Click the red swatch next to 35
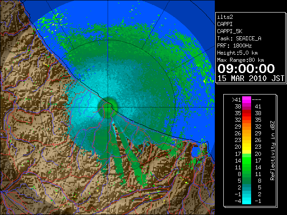Viewport: 287px width, 215px height. (247, 113)
